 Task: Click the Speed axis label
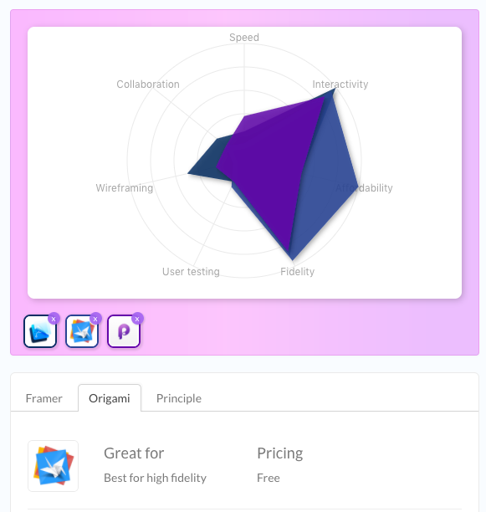[x=244, y=37]
